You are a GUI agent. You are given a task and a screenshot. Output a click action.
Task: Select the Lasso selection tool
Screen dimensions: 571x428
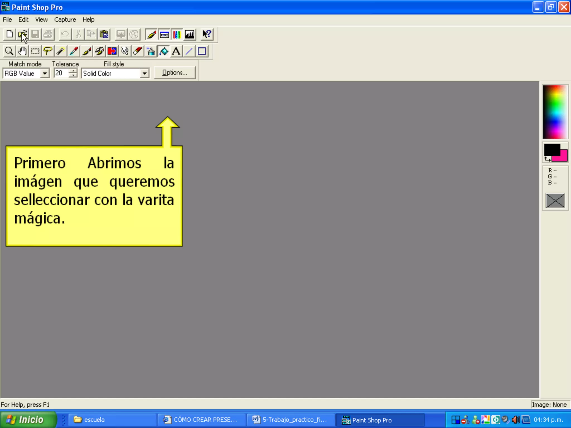[x=48, y=51]
